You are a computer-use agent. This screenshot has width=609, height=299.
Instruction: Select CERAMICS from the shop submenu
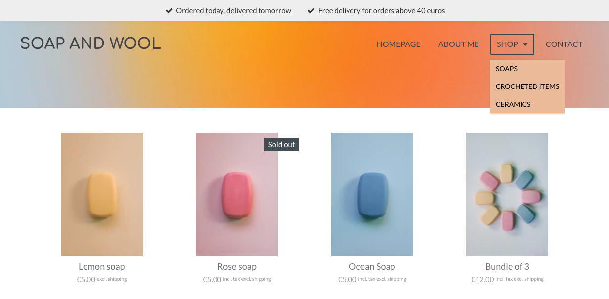coord(513,104)
